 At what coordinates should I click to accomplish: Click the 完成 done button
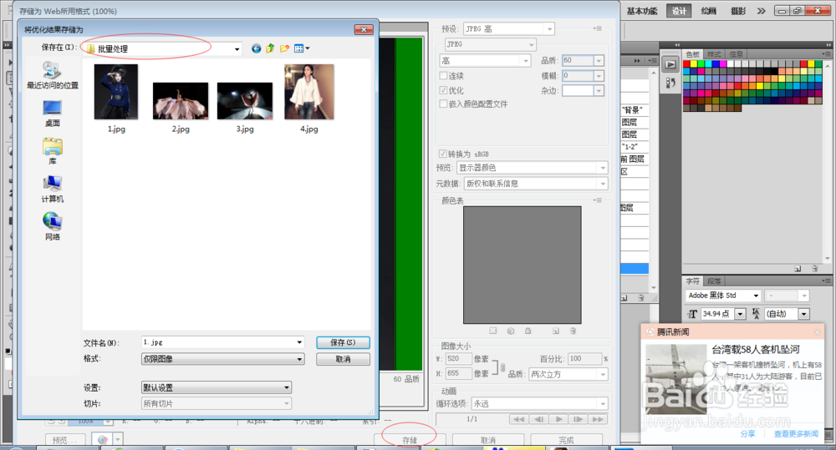(566, 440)
